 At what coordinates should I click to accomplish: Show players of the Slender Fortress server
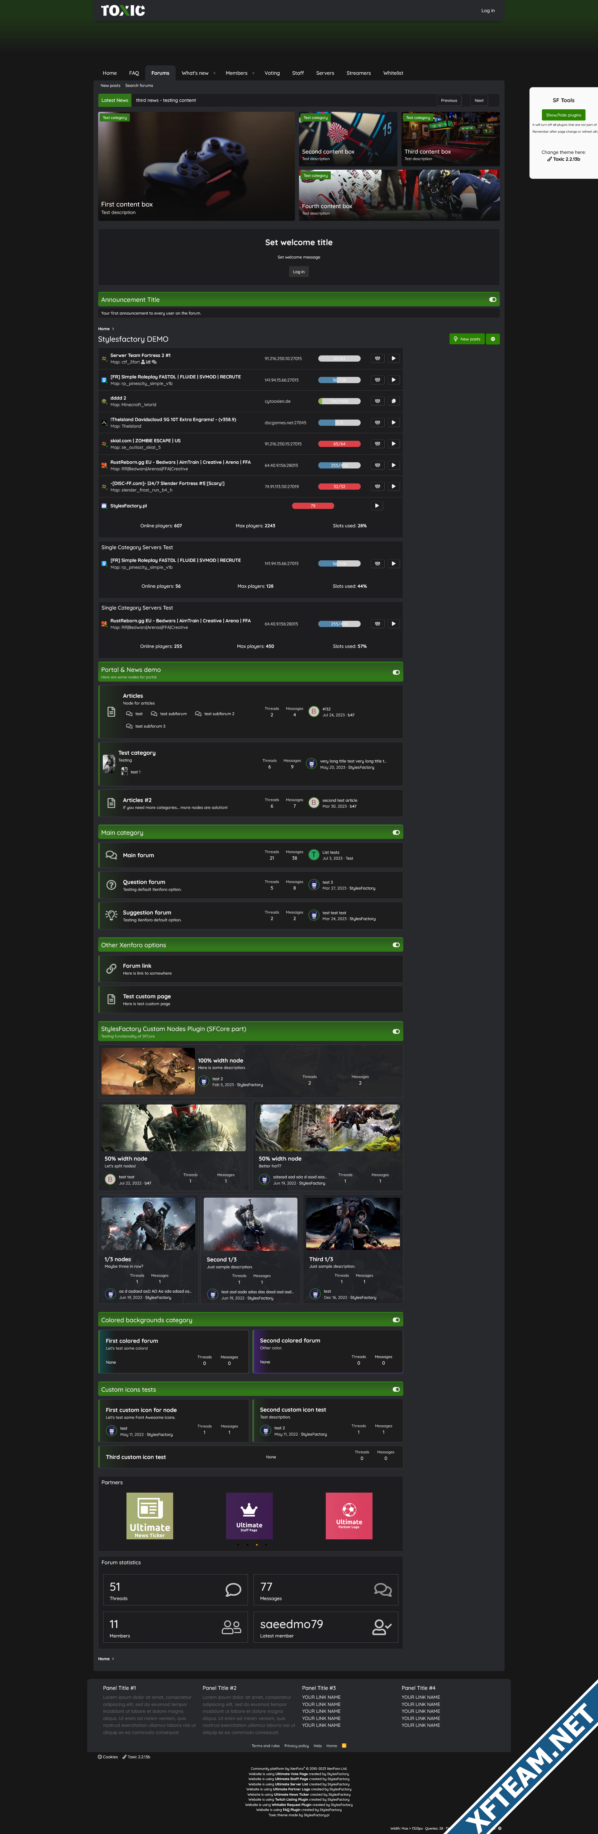pos(377,486)
